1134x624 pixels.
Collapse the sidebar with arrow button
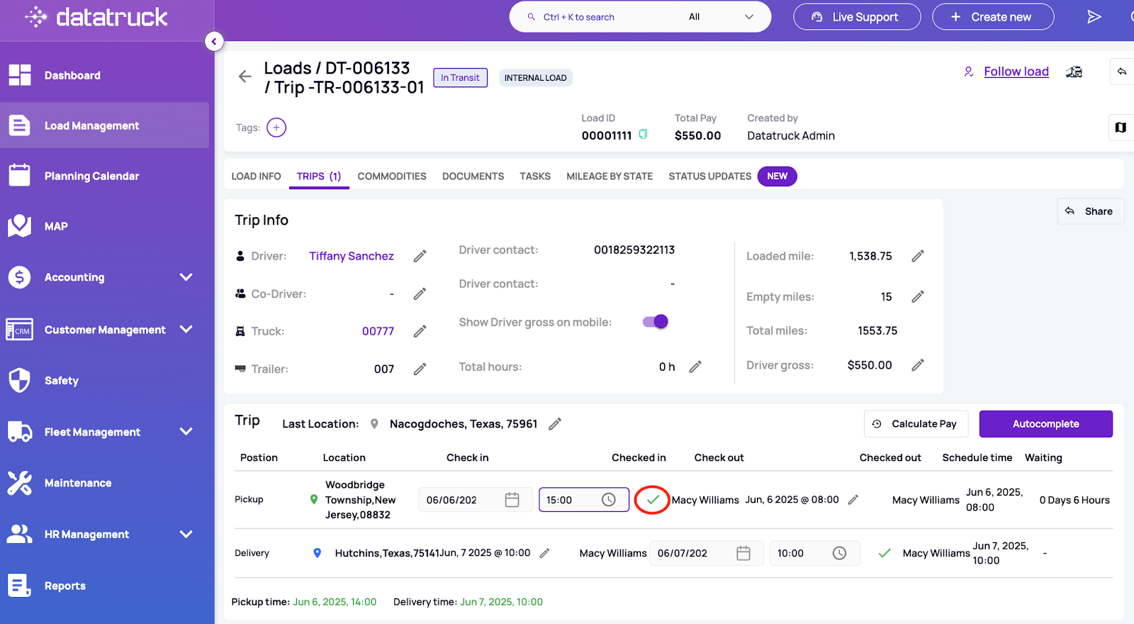coord(214,41)
